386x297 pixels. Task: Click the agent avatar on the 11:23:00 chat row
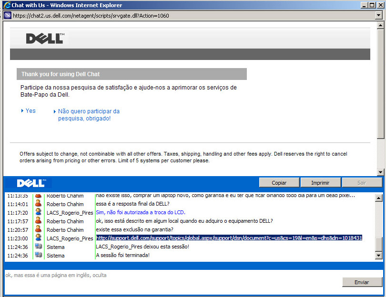[x=38, y=238]
